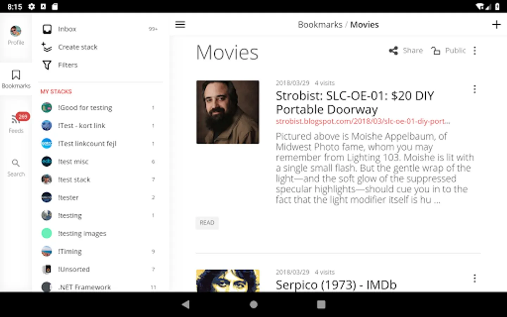Click the Movies page heading

[227, 52]
